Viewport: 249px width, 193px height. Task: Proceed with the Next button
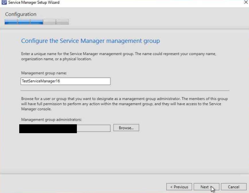pyautogui.click(x=207, y=187)
